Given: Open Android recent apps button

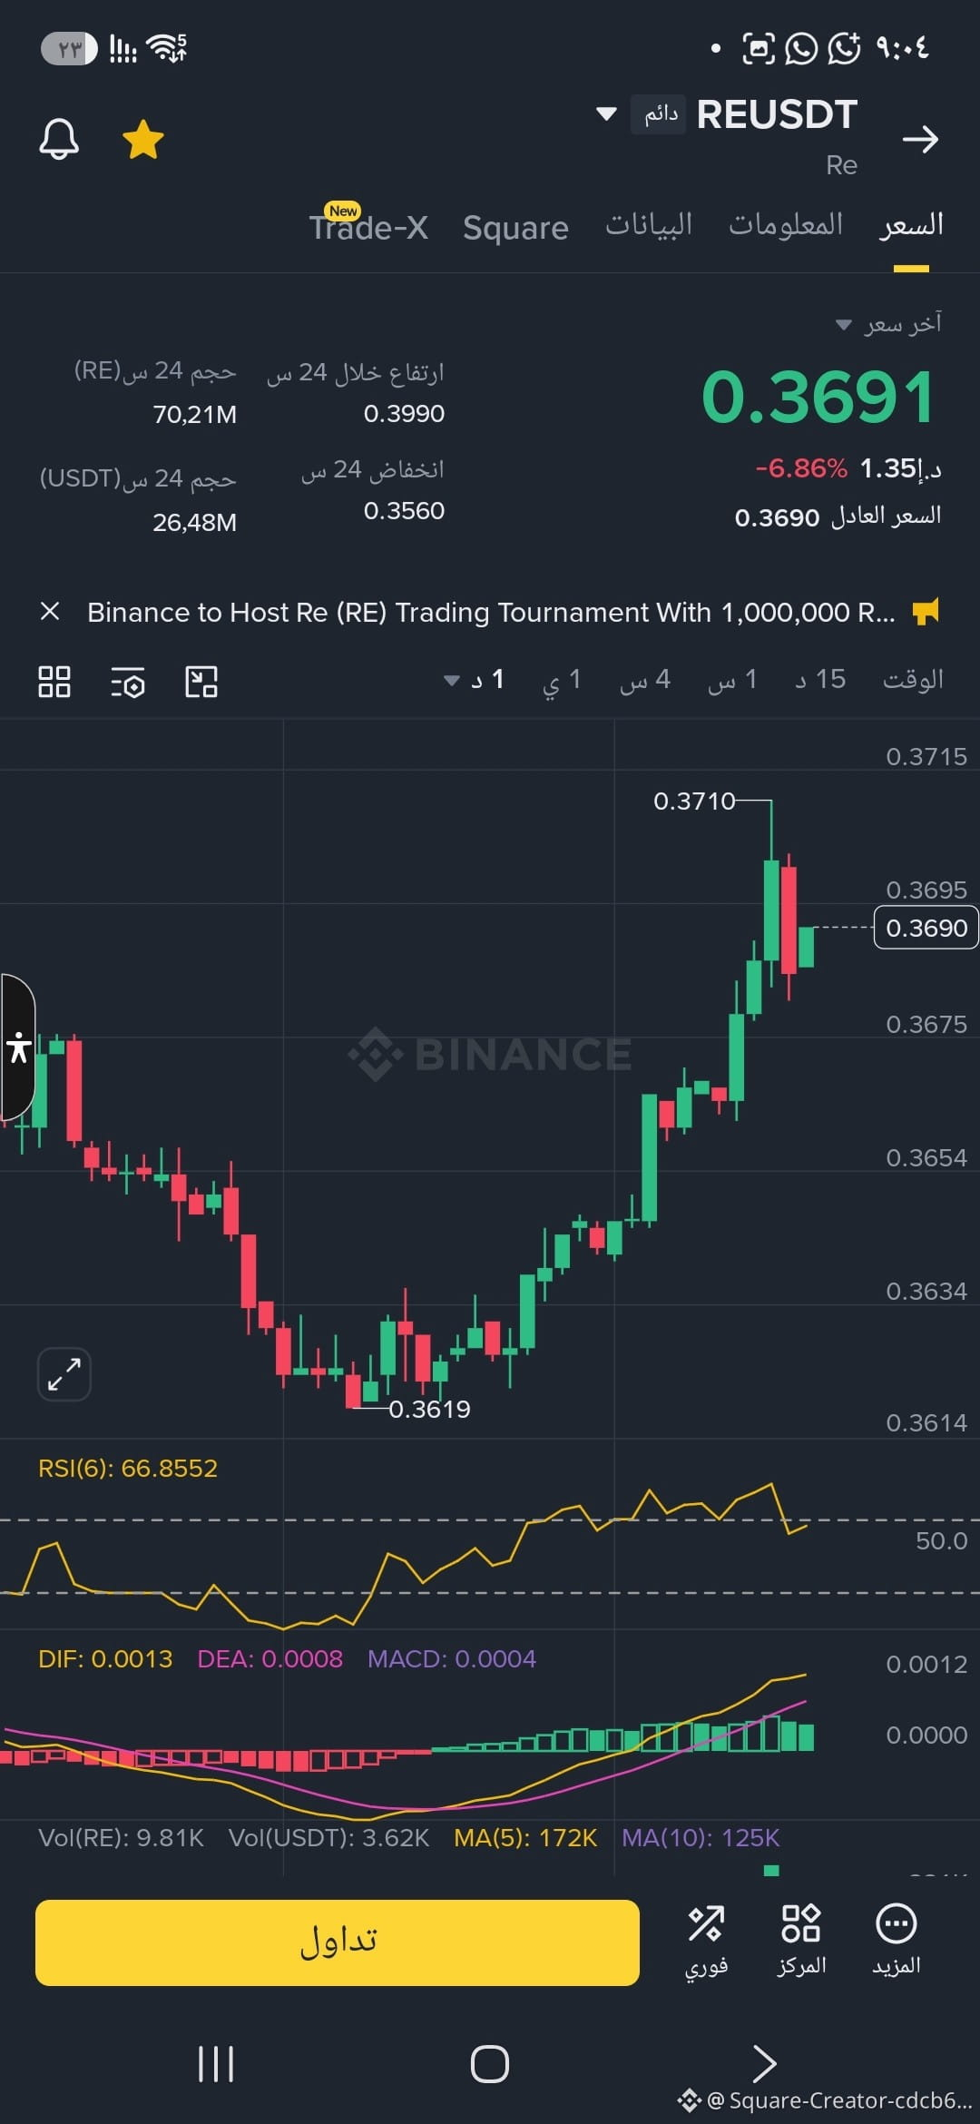Looking at the screenshot, I should [x=216, y=2064].
